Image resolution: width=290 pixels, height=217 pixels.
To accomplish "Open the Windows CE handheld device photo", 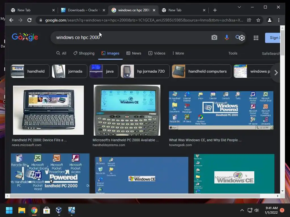I will [127, 110].
